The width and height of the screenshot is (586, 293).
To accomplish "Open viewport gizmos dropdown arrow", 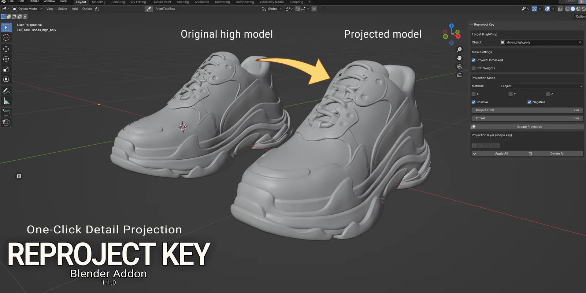I will point(540,9).
